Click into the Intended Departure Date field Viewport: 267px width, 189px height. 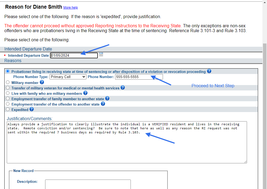74,55
